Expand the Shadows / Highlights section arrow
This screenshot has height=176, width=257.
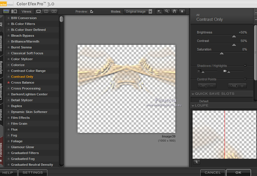[245, 66]
